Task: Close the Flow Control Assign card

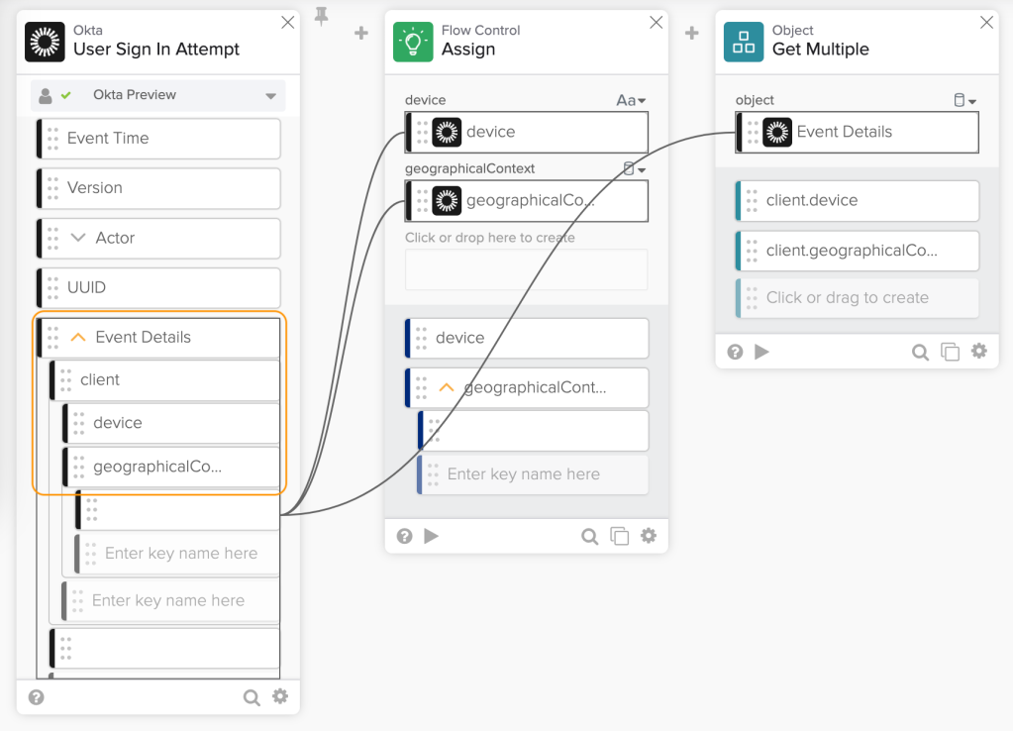Action: pyautogui.click(x=657, y=22)
